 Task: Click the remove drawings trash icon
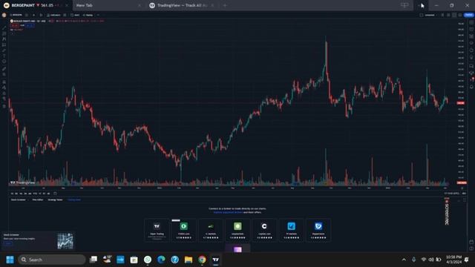point(4,106)
